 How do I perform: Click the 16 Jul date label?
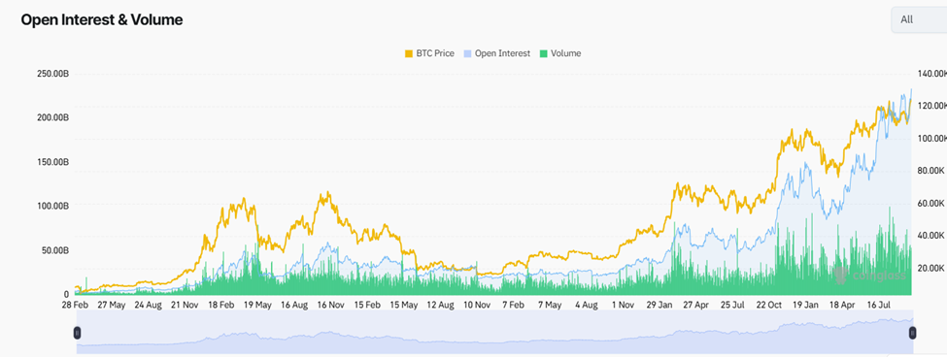(879, 306)
